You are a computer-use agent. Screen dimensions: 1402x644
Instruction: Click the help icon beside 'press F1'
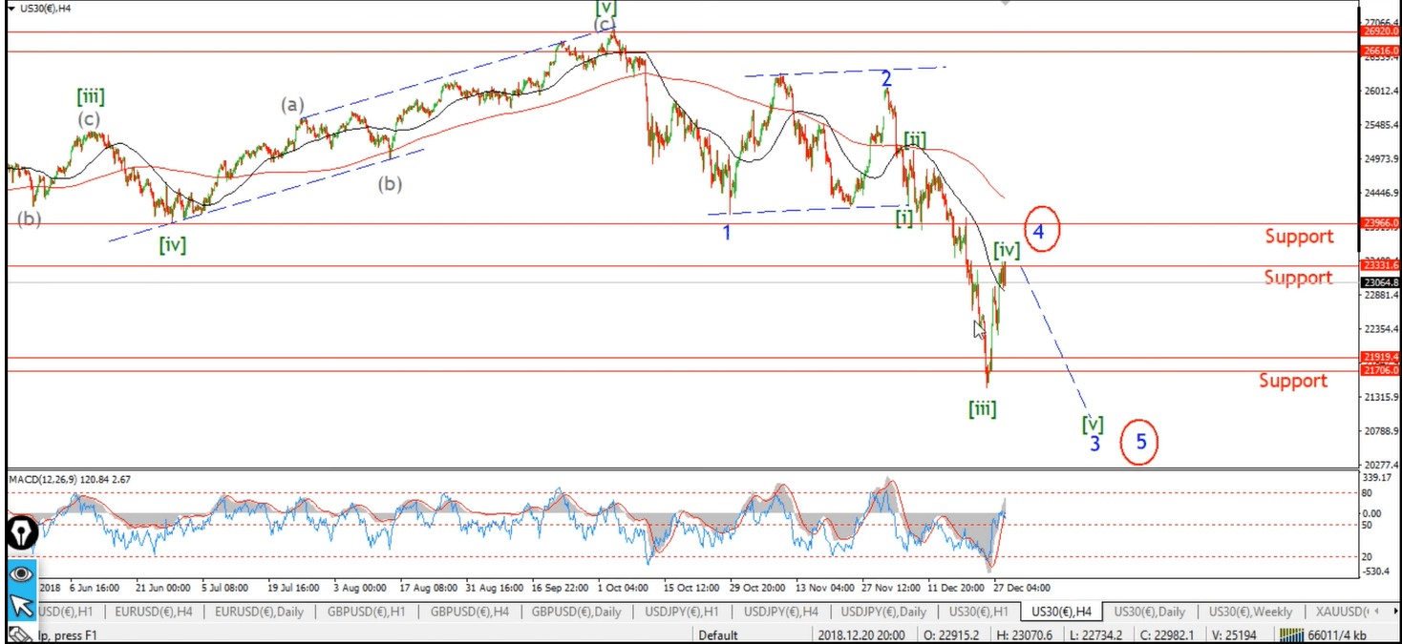point(16,634)
